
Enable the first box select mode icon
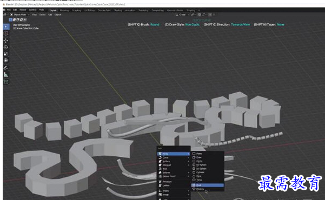pyautogui.click(x=11, y=19)
